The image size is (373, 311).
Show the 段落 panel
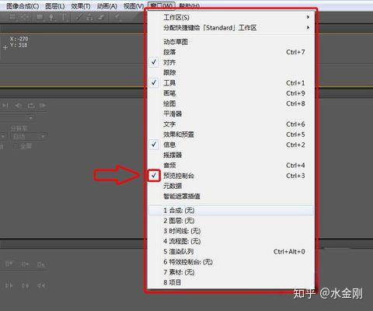pos(231,52)
